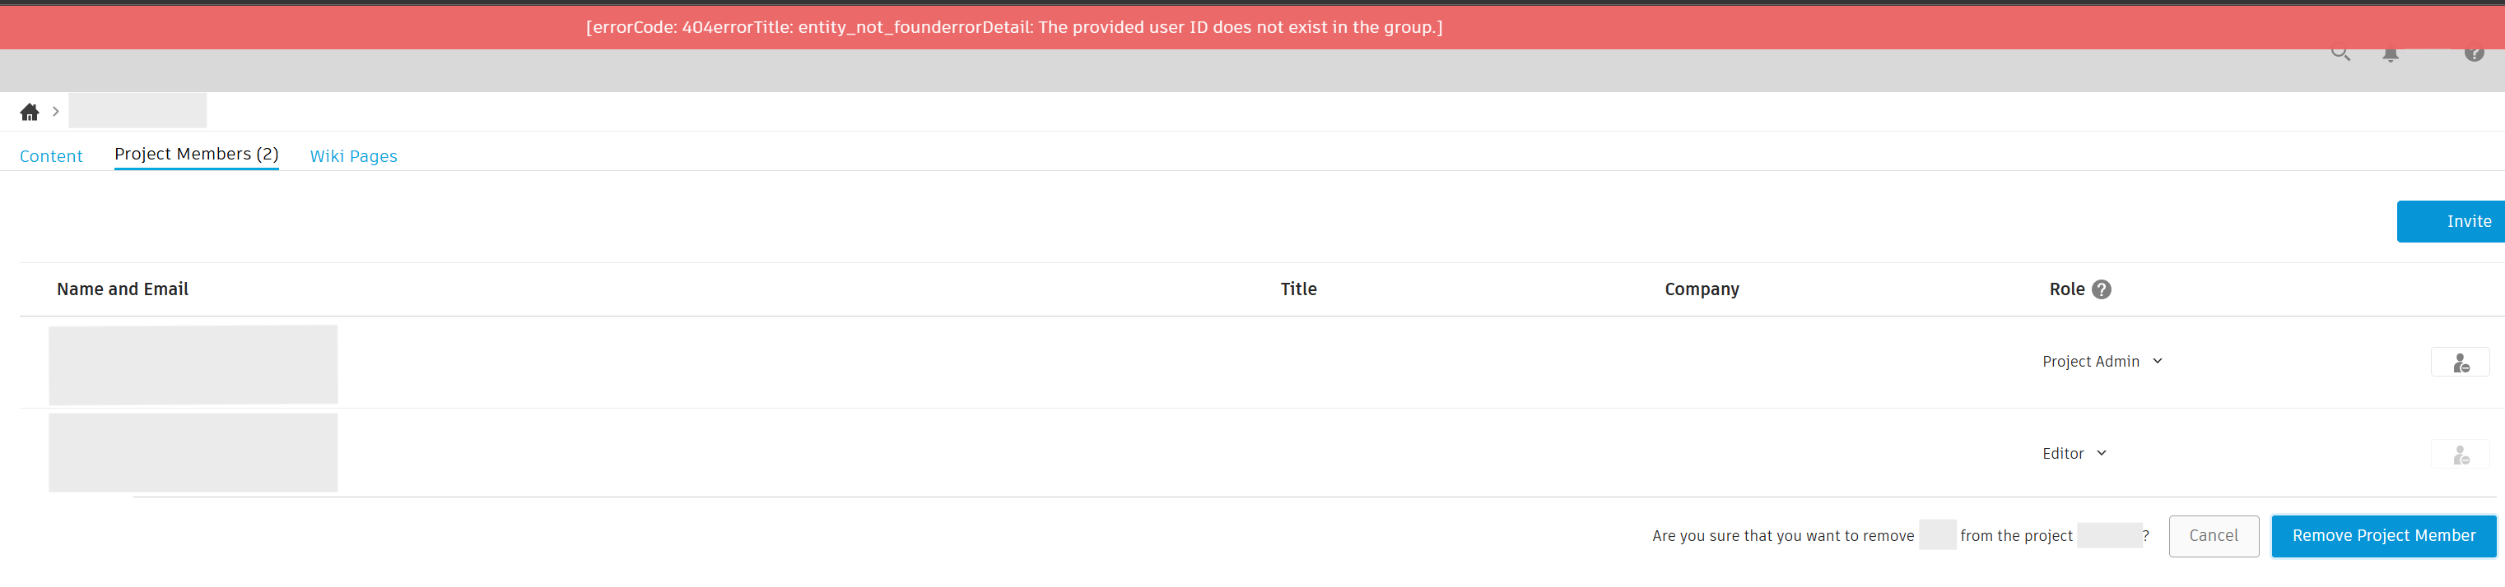This screenshot has height=587, width=2505.
Task: Switch to the Content tab
Action: tap(50, 155)
